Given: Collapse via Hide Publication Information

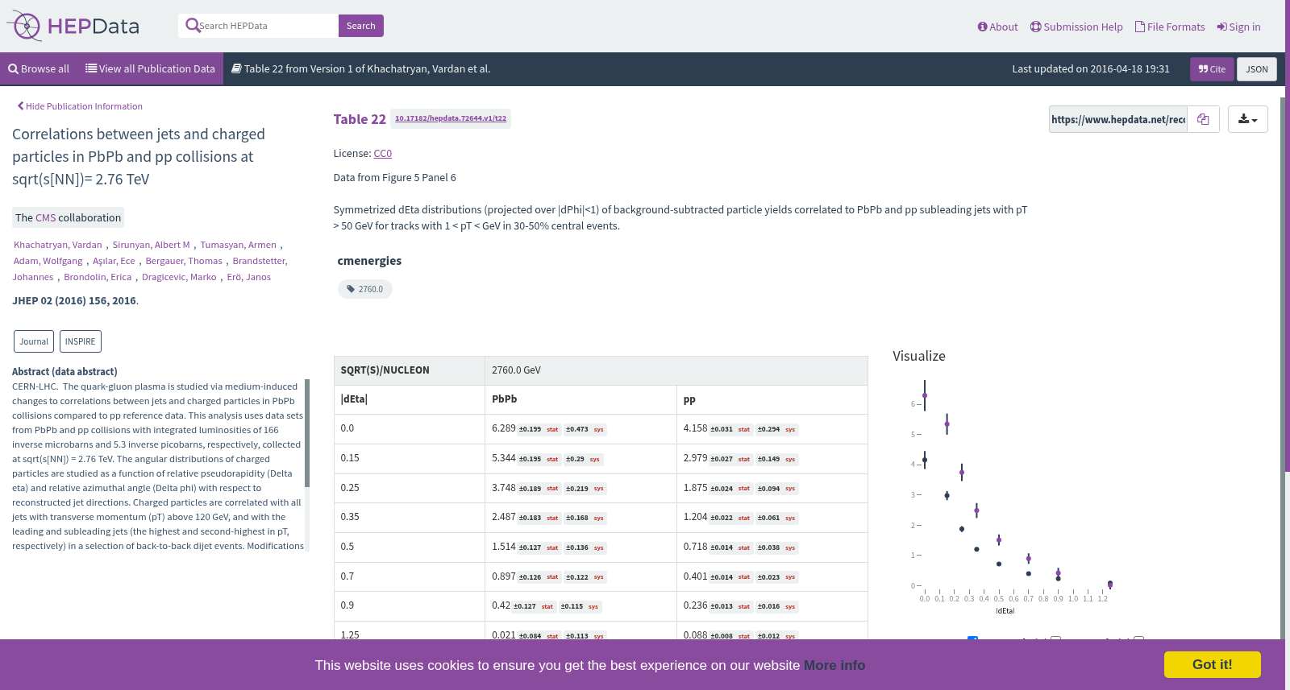Looking at the screenshot, I should pos(80,106).
